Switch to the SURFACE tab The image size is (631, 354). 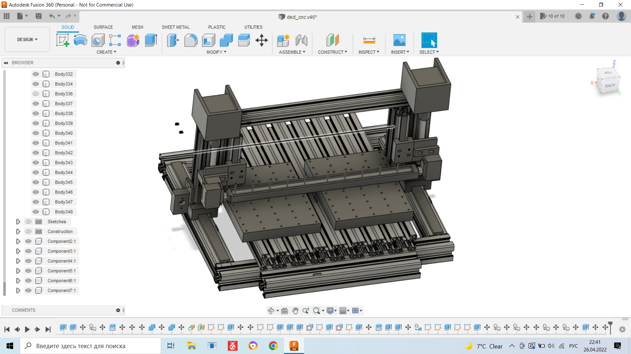[103, 27]
